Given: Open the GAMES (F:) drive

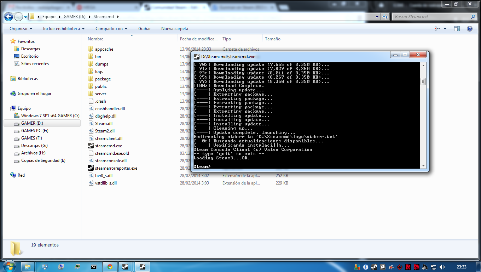Looking at the screenshot, I should [31, 138].
